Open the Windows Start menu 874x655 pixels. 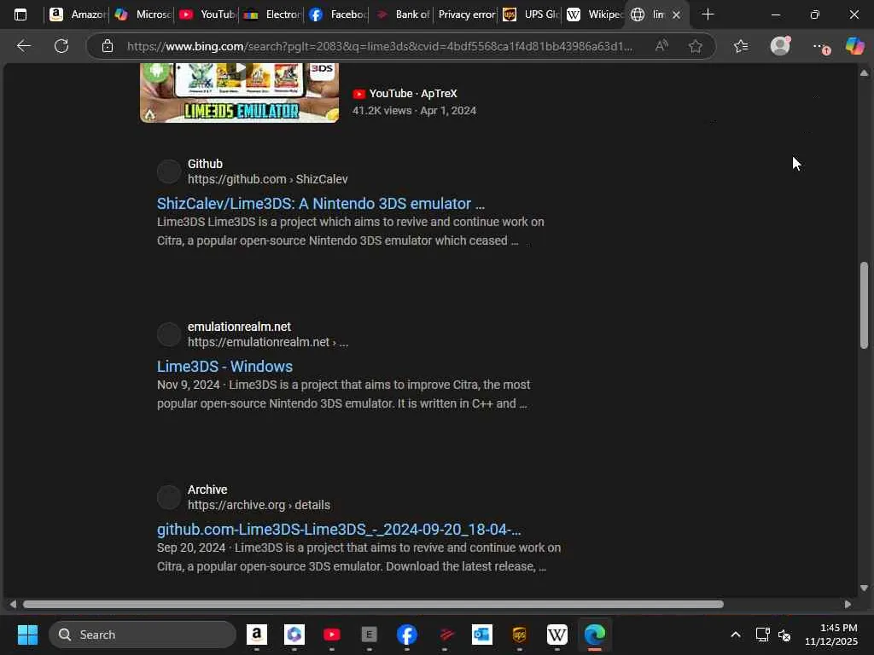[27, 635]
